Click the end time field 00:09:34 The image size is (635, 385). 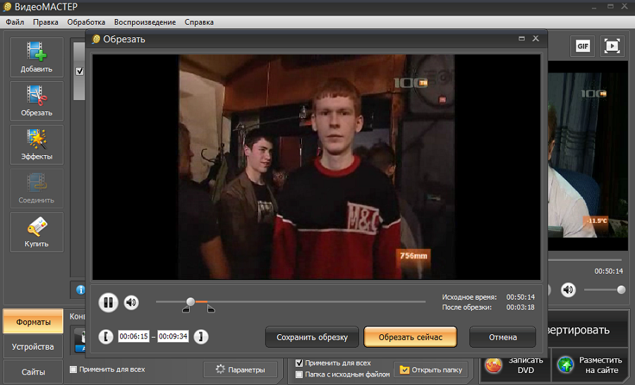173,336
